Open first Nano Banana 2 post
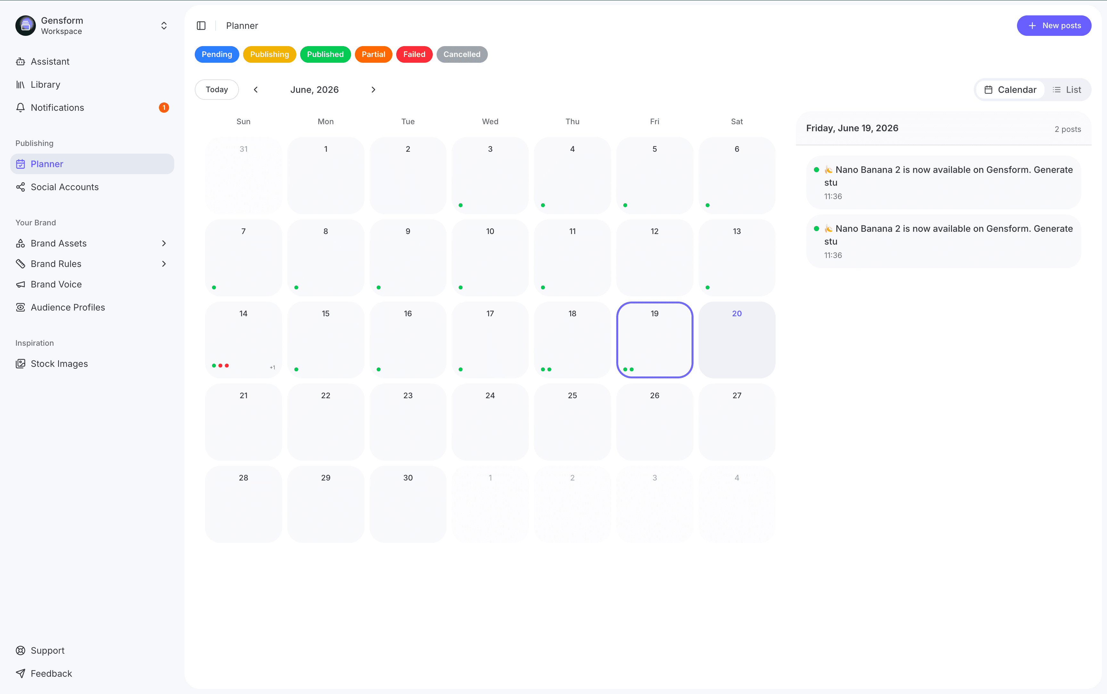 coord(943,183)
